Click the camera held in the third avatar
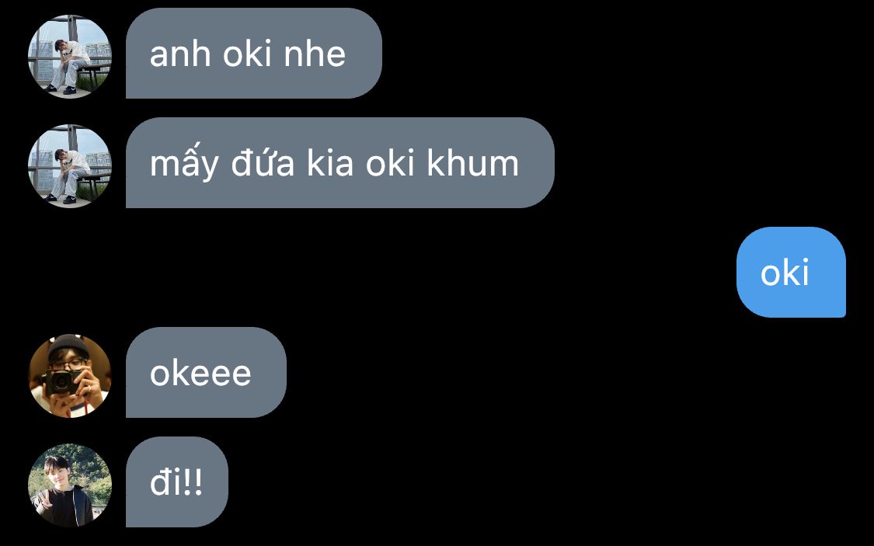 click(x=62, y=384)
